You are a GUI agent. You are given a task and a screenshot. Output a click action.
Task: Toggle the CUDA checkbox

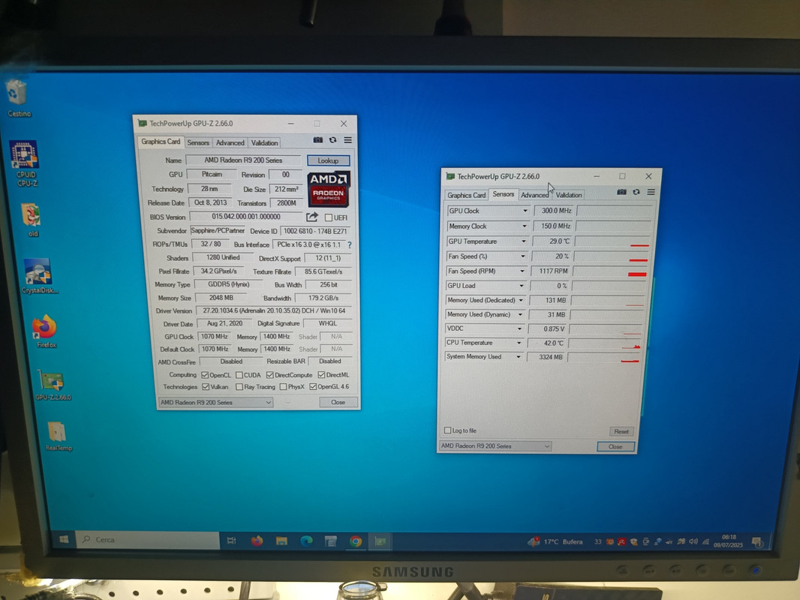[x=239, y=375]
